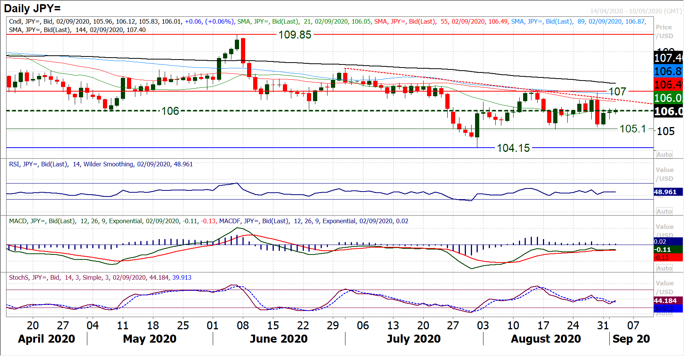Click the MACD histogram 0.02 value tag
The width and height of the screenshot is (684, 356).
point(668,242)
